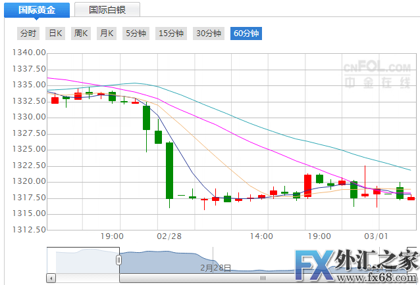
Task: Click the tall green candle dropping to 1317.50
Action: [169, 171]
